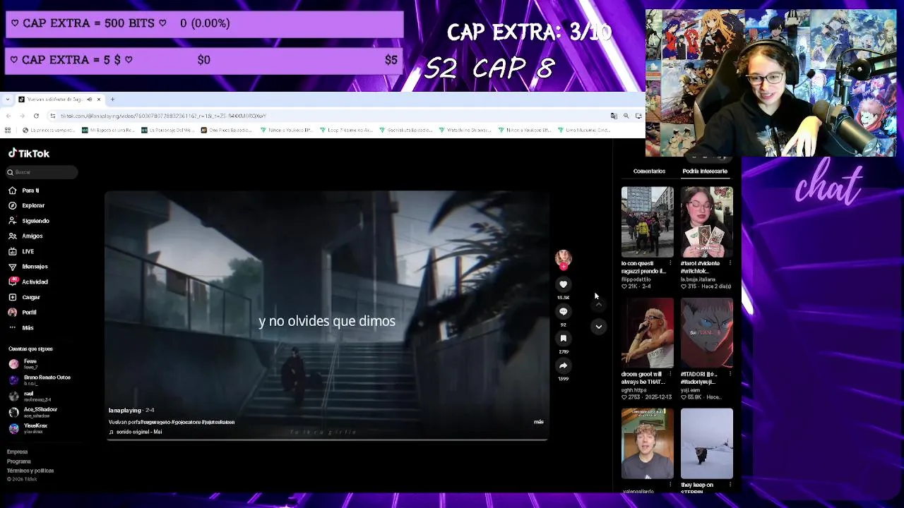The height and width of the screenshot is (508, 904).
Task: Open suggested video 'droom groot will always'
Action: [x=647, y=333]
